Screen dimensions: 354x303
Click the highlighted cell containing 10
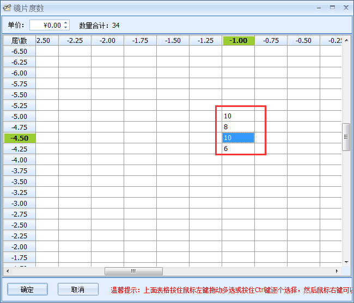click(238, 138)
